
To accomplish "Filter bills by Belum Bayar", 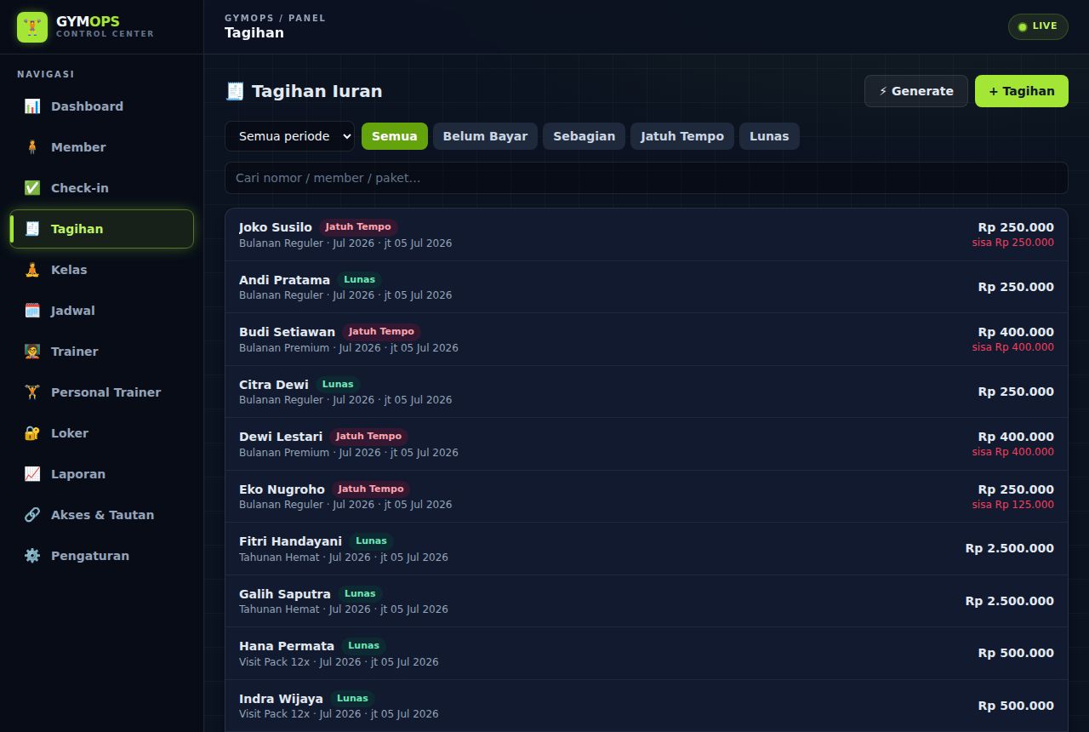I will [485, 136].
